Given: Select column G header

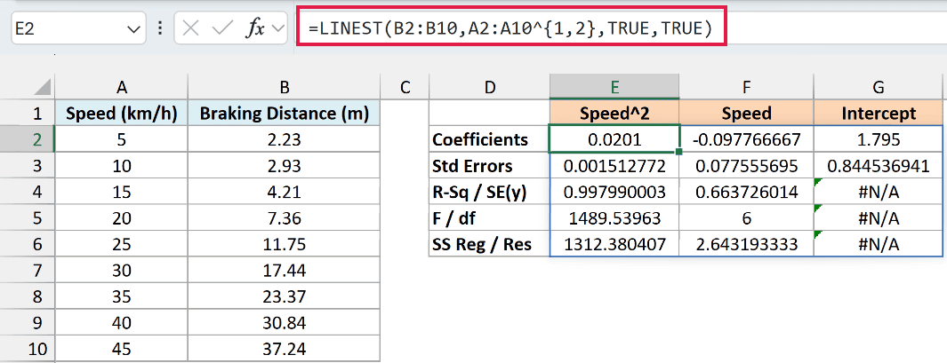Looking at the screenshot, I should (879, 88).
